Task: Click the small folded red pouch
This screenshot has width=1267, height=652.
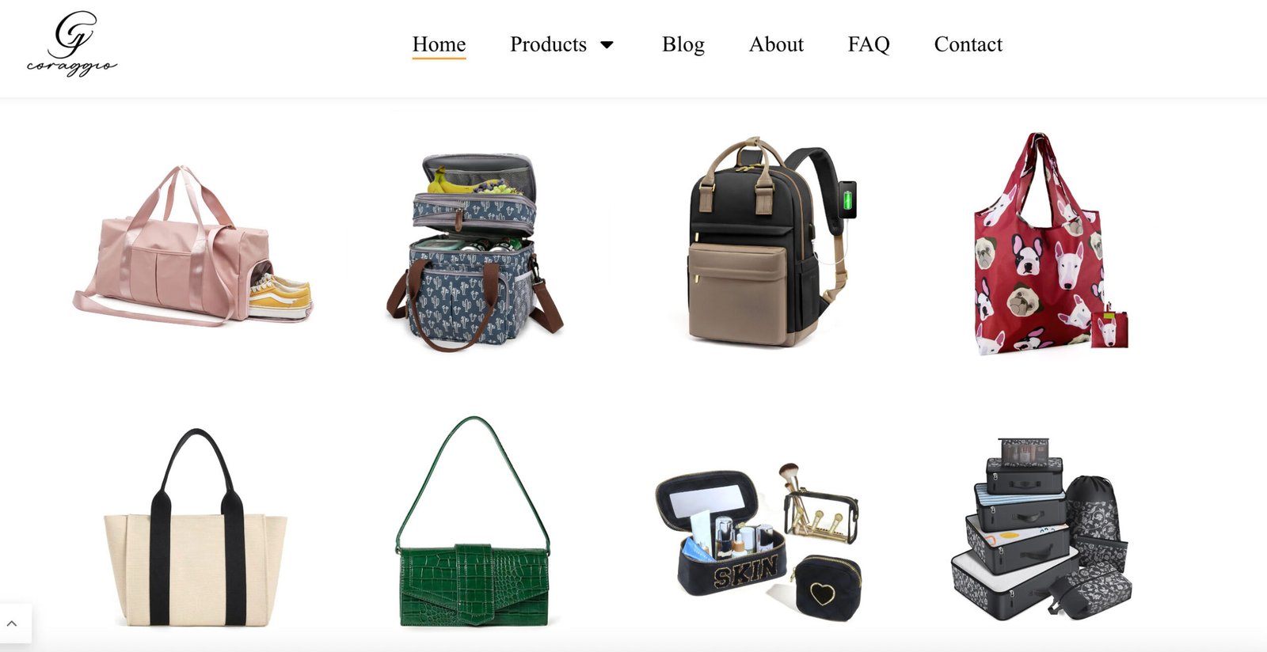Action: point(1109,328)
